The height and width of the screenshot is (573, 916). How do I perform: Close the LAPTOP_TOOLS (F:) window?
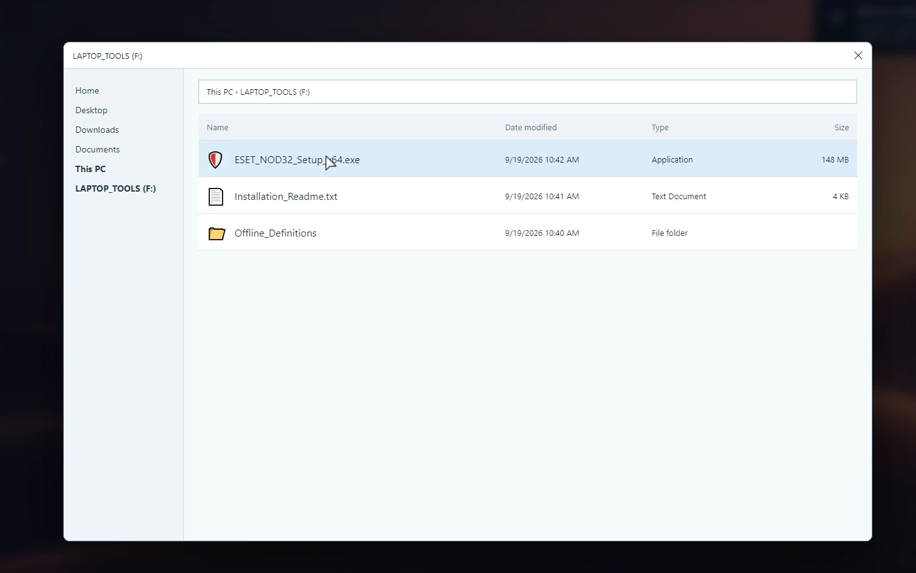point(858,56)
